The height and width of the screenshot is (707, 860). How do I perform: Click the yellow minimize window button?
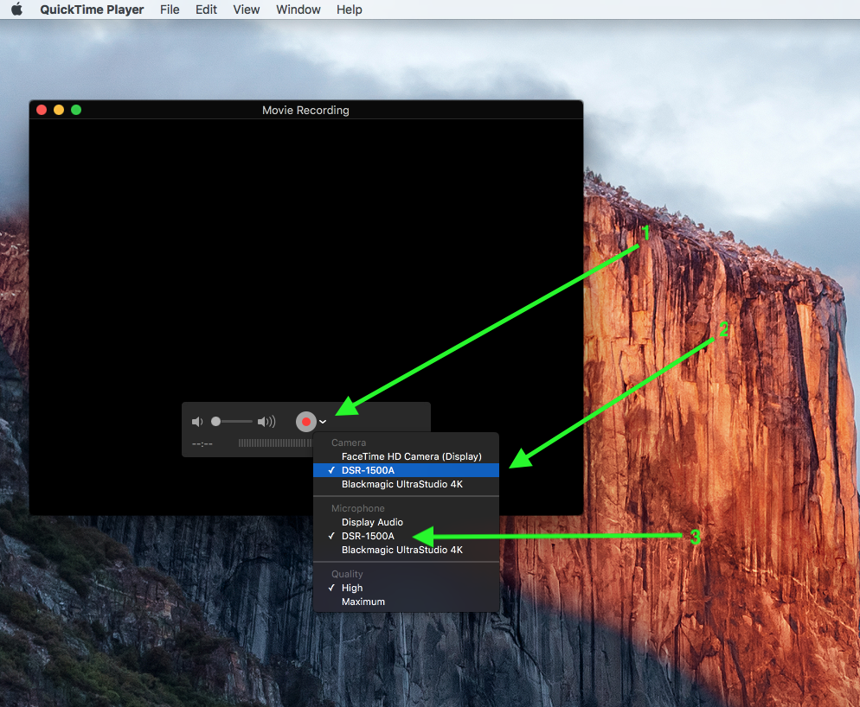59,110
